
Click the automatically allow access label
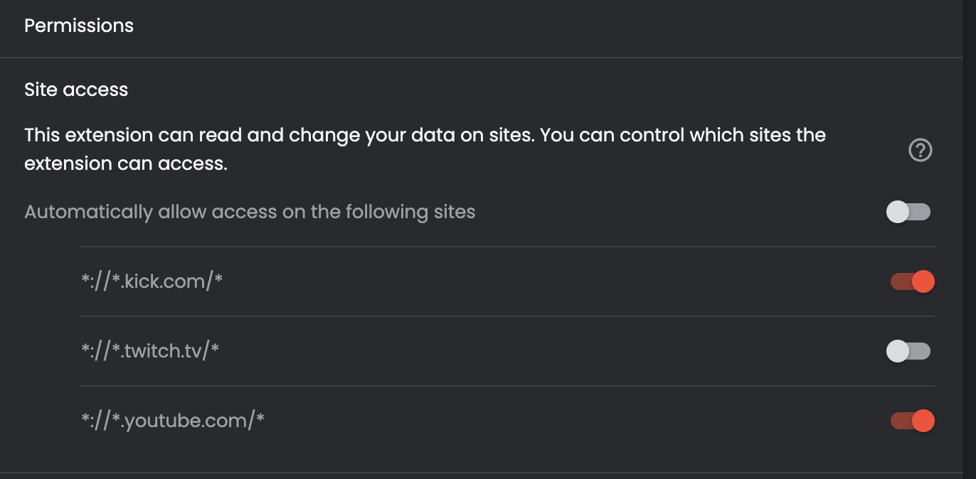[250, 211]
